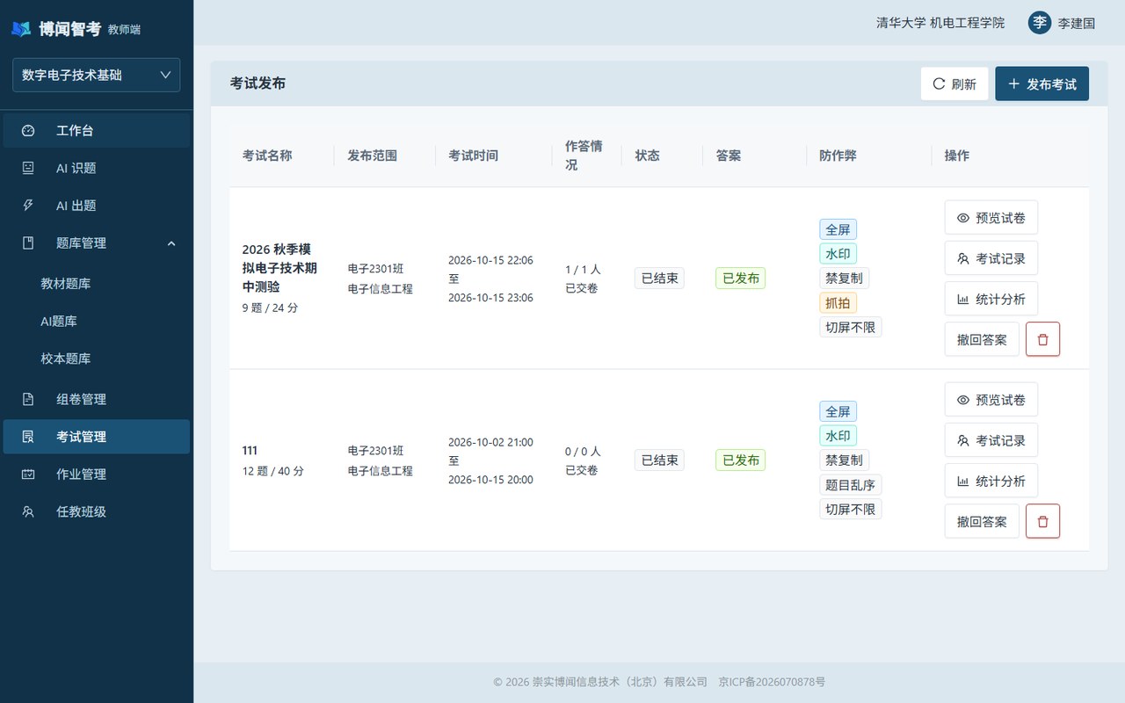Open 考试记录 for exam 111
The image size is (1125, 703).
(x=991, y=440)
